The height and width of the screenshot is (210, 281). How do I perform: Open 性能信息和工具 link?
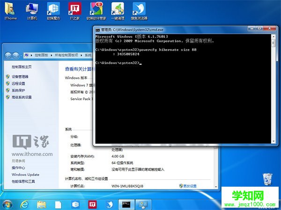coord(23,181)
